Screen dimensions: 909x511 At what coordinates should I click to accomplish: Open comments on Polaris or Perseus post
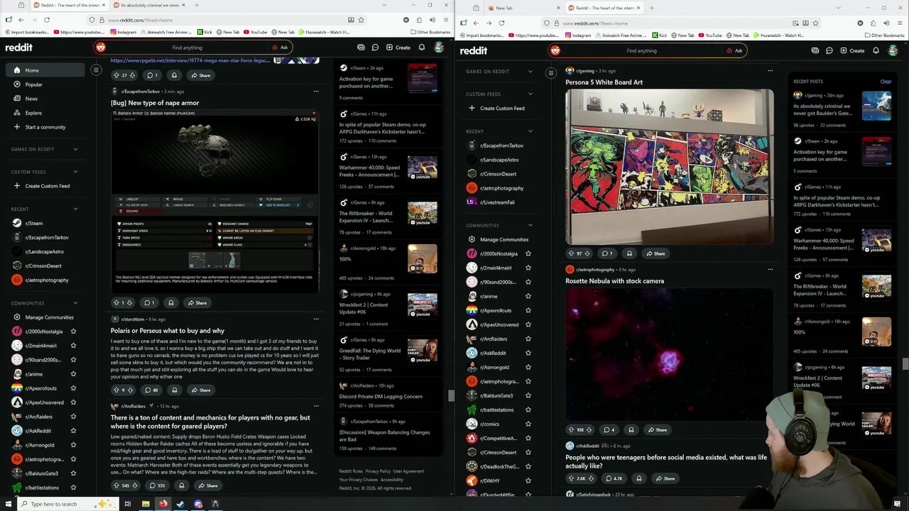click(151, 390)
